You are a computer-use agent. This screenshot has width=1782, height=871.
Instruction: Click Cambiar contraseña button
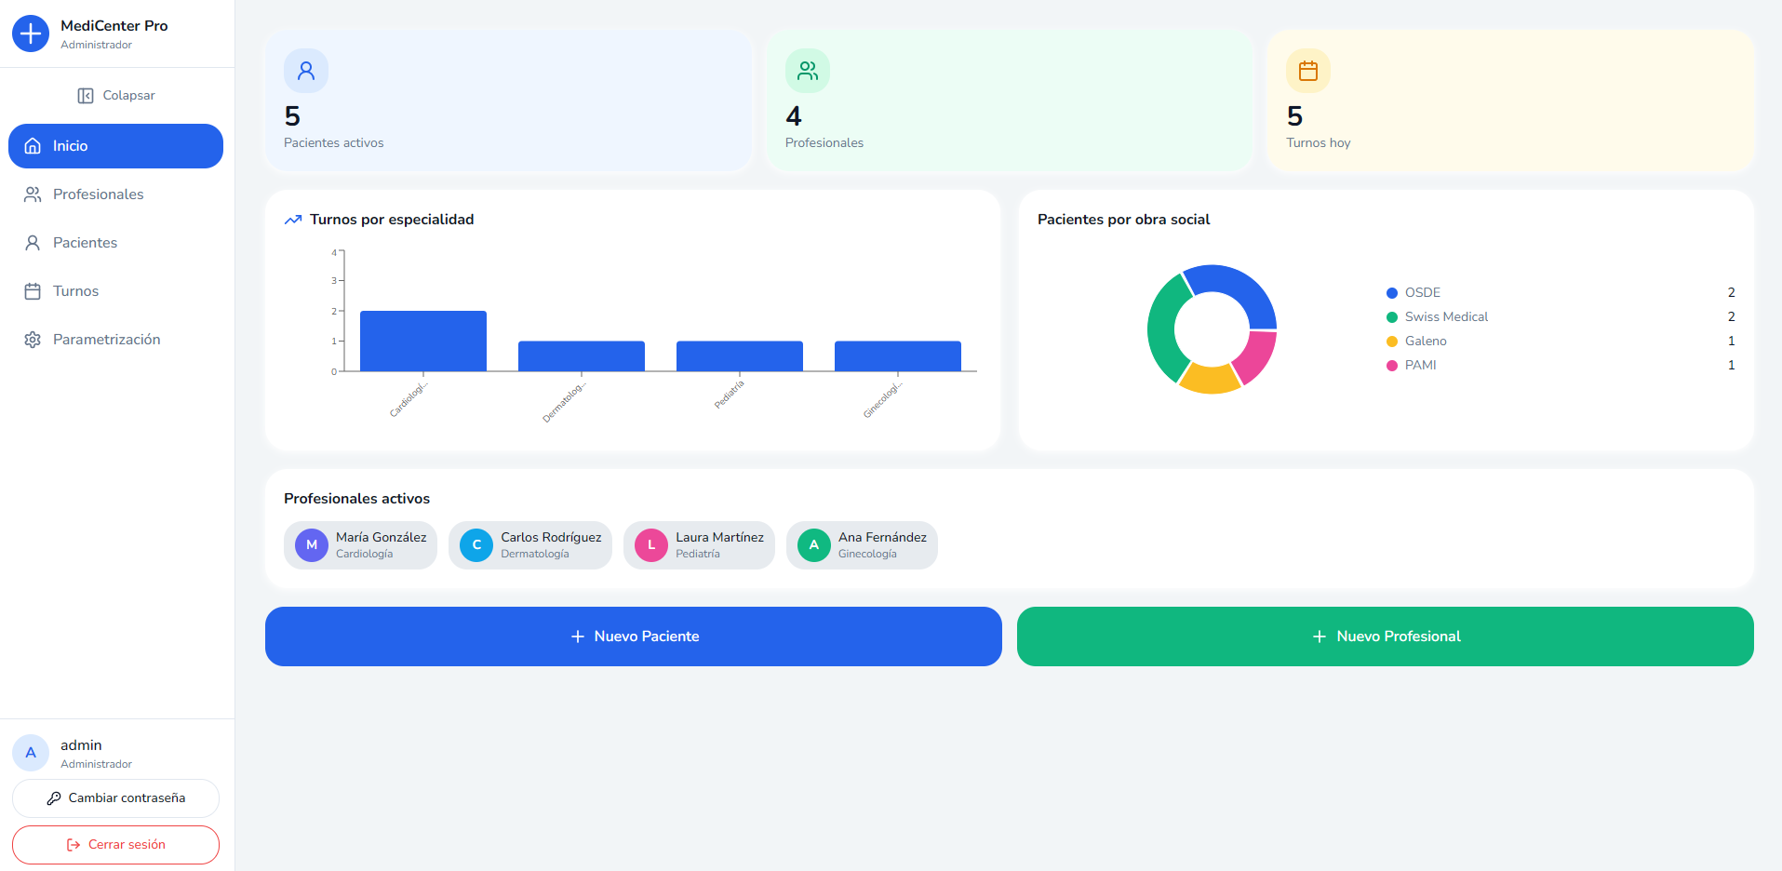(115, 798)
